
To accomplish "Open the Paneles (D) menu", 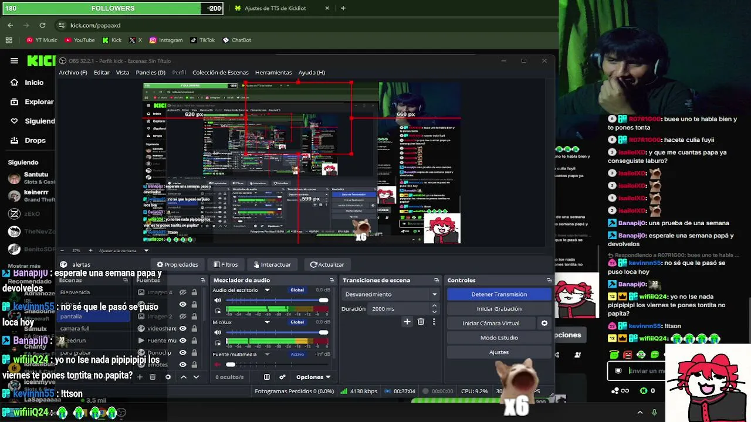I will tap(150, 72).
